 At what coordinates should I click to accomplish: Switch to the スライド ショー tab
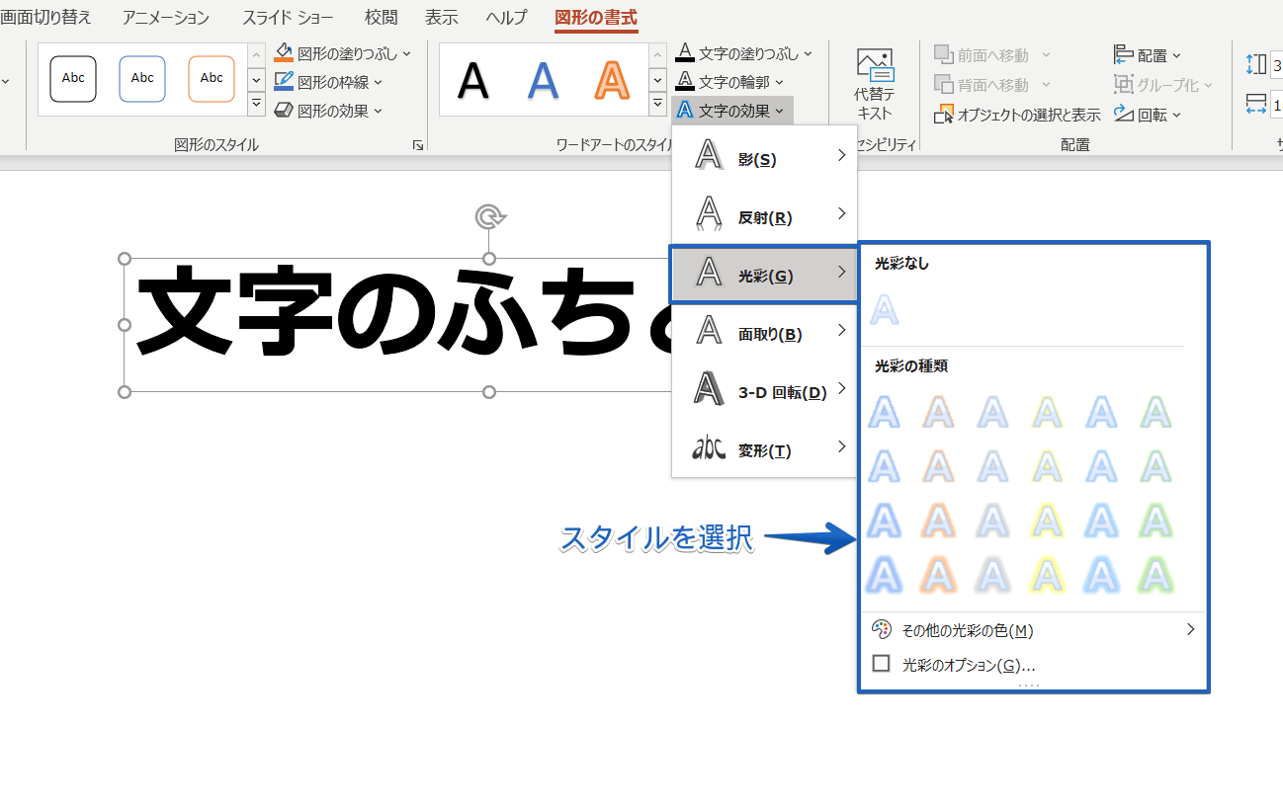click(x=288, y=18)
